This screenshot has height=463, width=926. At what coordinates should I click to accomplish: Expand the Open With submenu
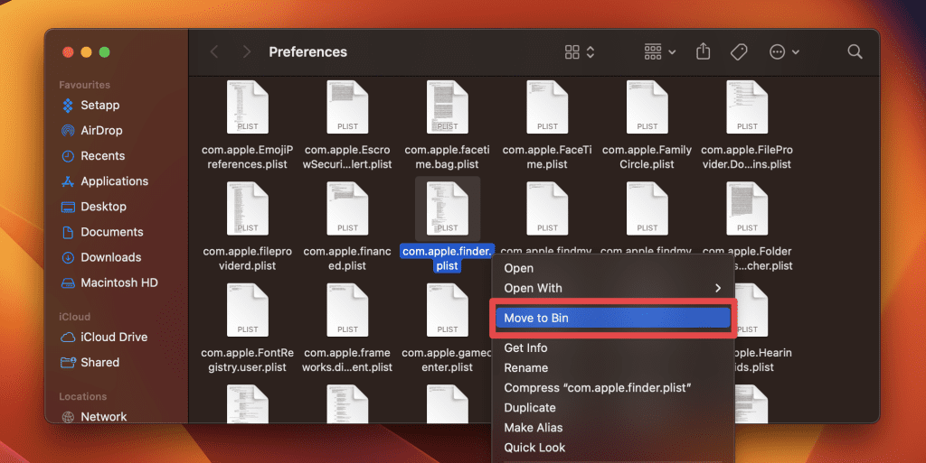[x=612, y=289]
